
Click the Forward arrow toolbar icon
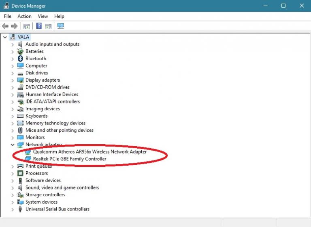coord(14,26)
